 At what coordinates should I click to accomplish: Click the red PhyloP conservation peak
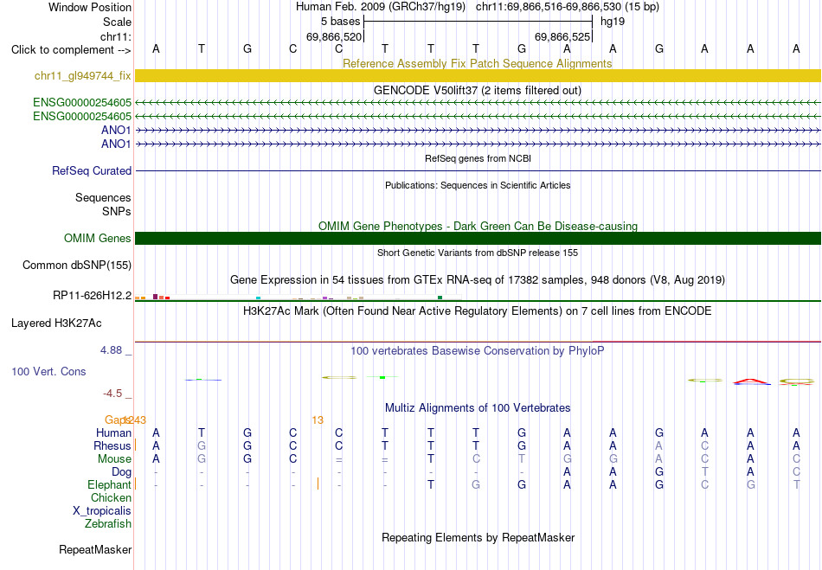pyautogui.click(x=751, y=381)
